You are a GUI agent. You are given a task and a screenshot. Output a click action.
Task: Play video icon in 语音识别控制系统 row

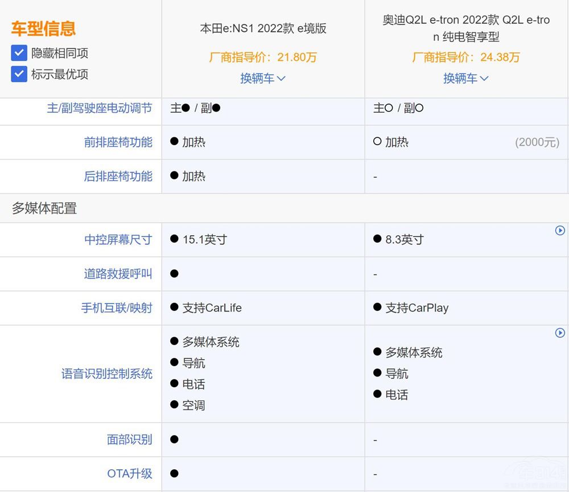tap(560, 333)
